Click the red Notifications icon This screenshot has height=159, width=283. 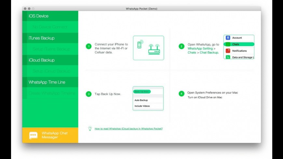[228, 51]
